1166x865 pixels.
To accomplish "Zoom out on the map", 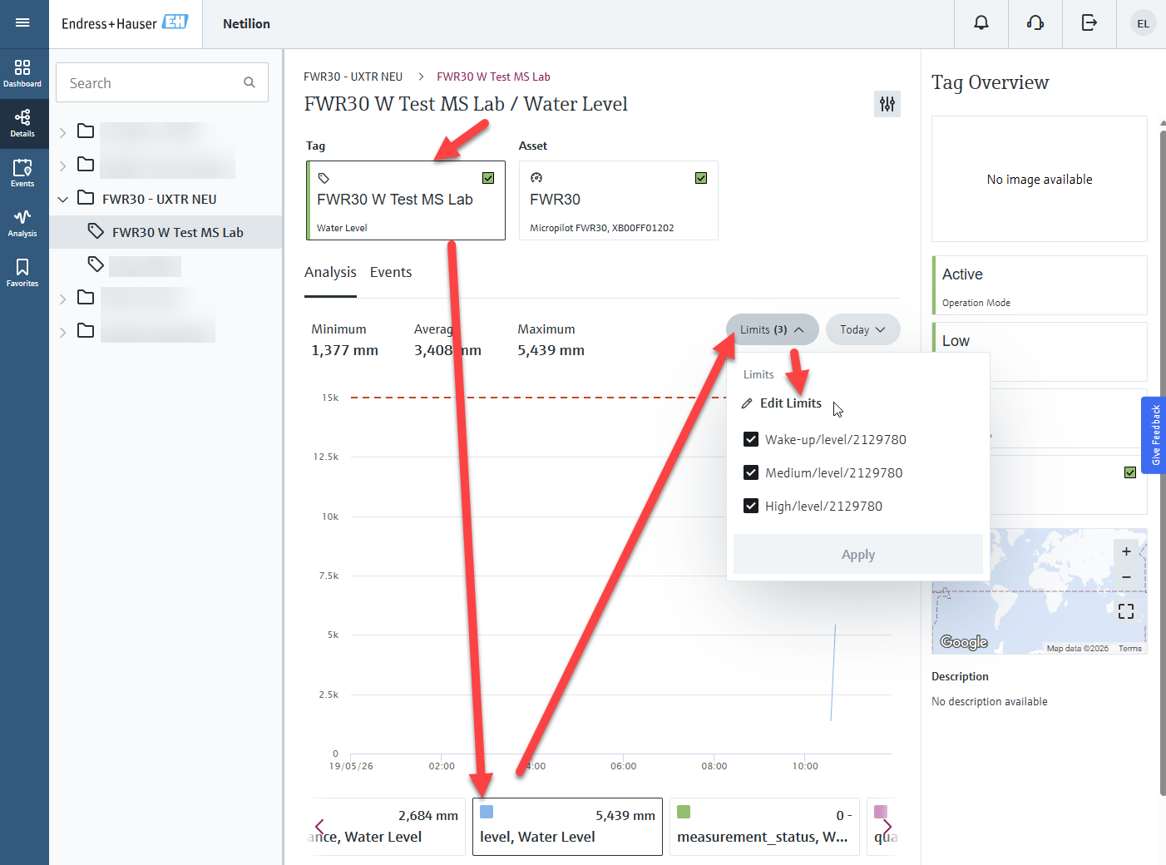I will click(x=1126, y=577).
